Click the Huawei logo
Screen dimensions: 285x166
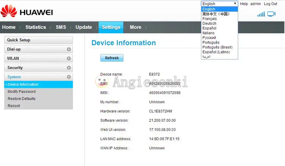tap(27, 11)
